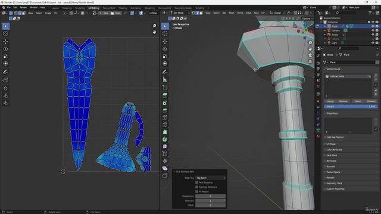
Task: Hide the Empty object in viewport
Action: tap(373, 34)
